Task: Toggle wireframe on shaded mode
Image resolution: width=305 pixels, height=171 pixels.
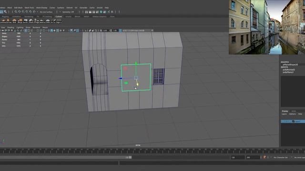Action: tap(58, 30)
